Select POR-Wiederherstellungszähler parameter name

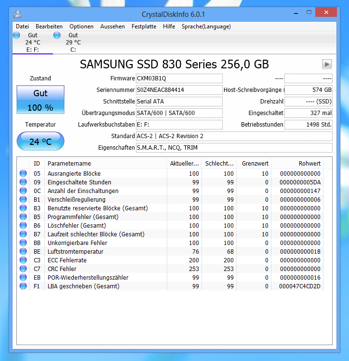coord(88,278)
